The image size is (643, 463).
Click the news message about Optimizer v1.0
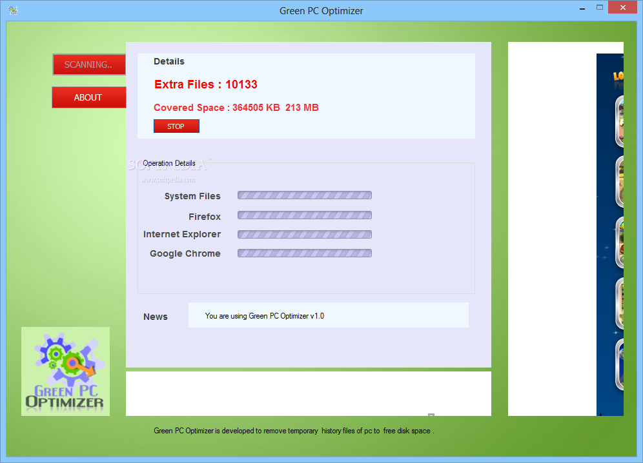coord(265,316)
